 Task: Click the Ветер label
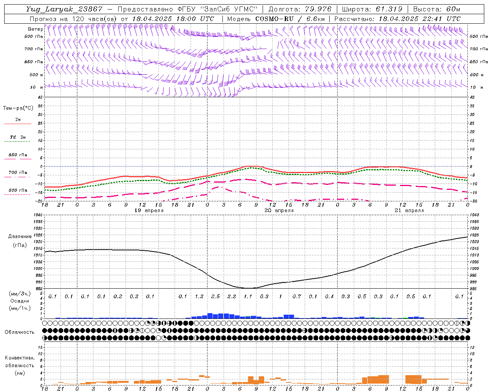tap(35, 29)
